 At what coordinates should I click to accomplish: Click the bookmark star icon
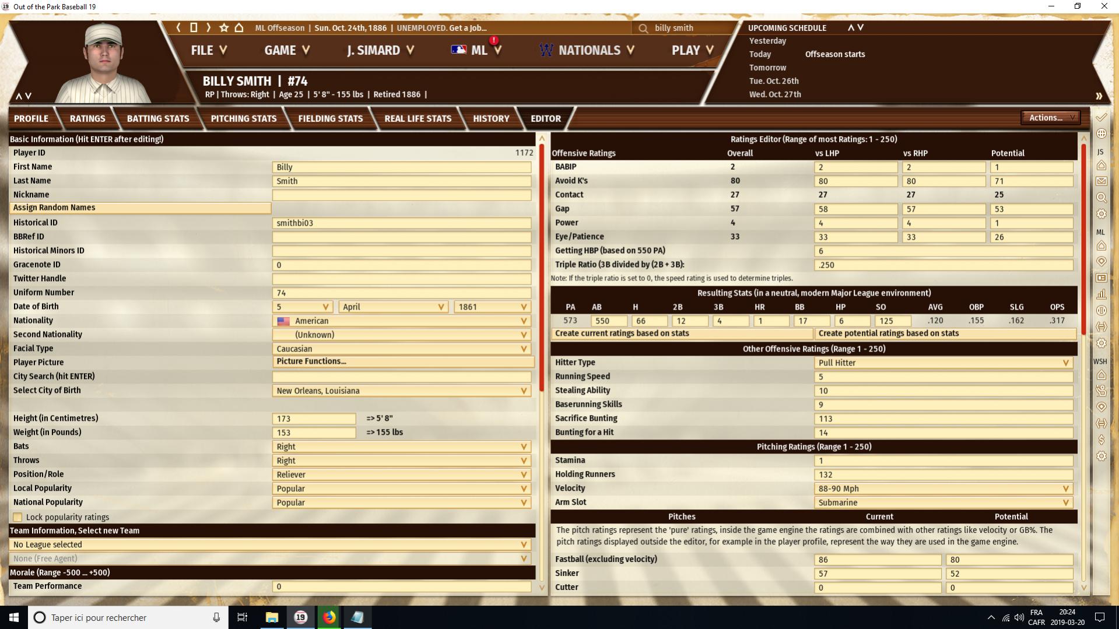(224, 27)
